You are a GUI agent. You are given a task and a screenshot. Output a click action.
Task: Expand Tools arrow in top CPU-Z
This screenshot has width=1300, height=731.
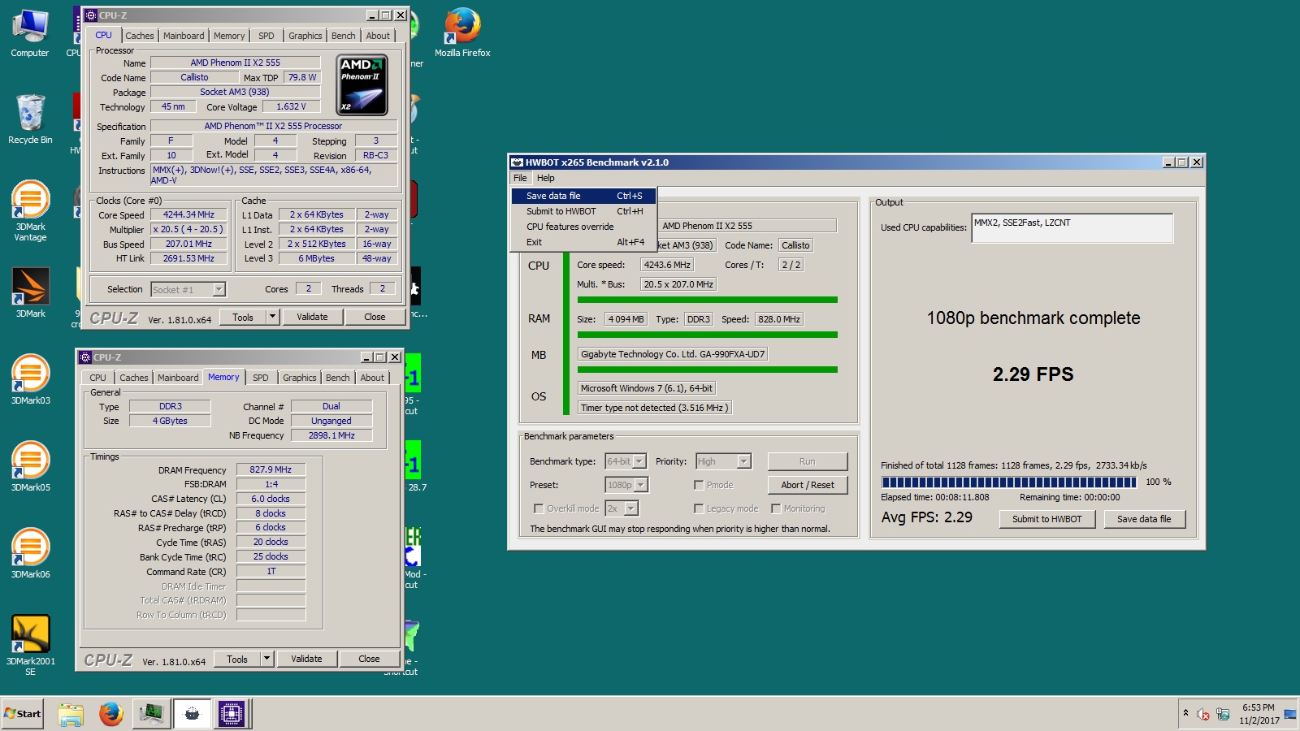click(272, 317)
